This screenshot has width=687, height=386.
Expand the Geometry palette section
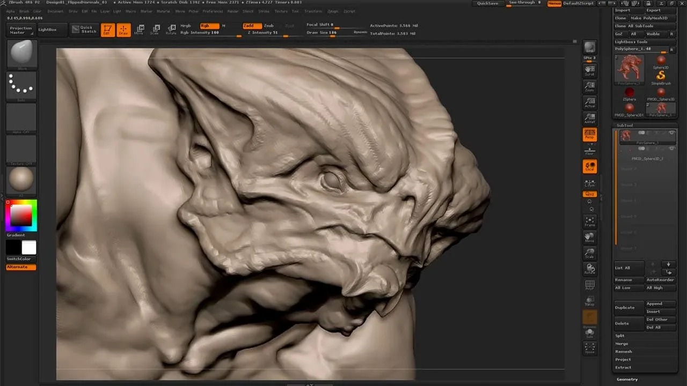[627, 379]
